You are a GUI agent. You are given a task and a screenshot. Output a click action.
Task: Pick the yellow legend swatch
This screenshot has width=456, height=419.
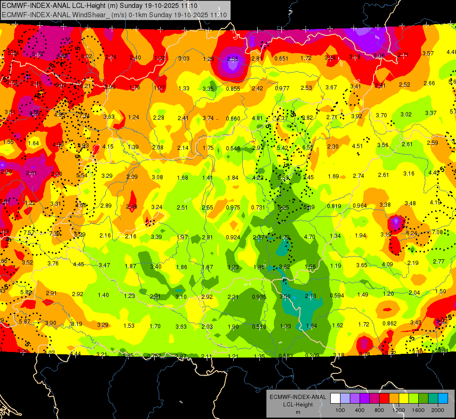click(x=404, y=399)
